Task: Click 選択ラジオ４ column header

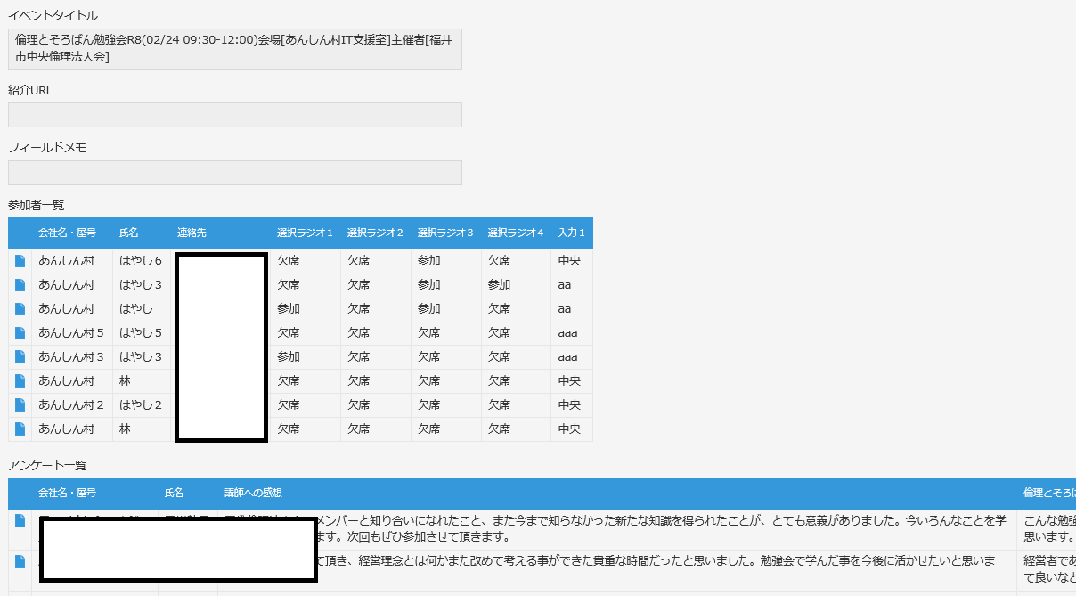Action: tap(516, 233)
